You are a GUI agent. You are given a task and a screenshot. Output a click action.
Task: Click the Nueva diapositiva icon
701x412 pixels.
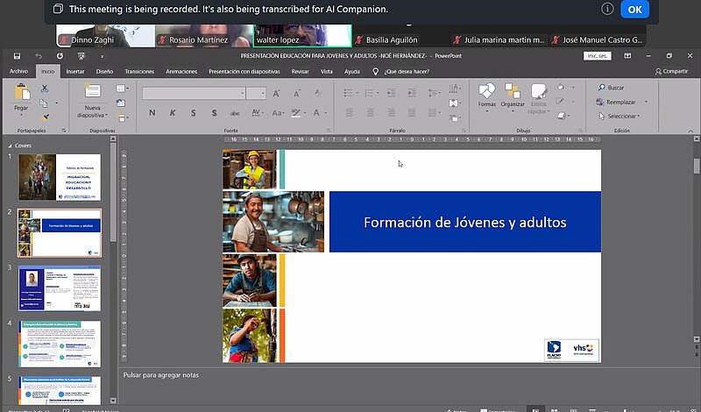point(92,92)
